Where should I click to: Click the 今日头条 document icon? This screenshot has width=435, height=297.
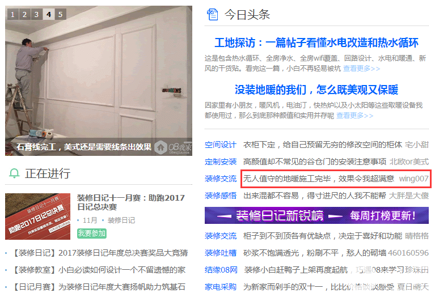coord(213,14)
